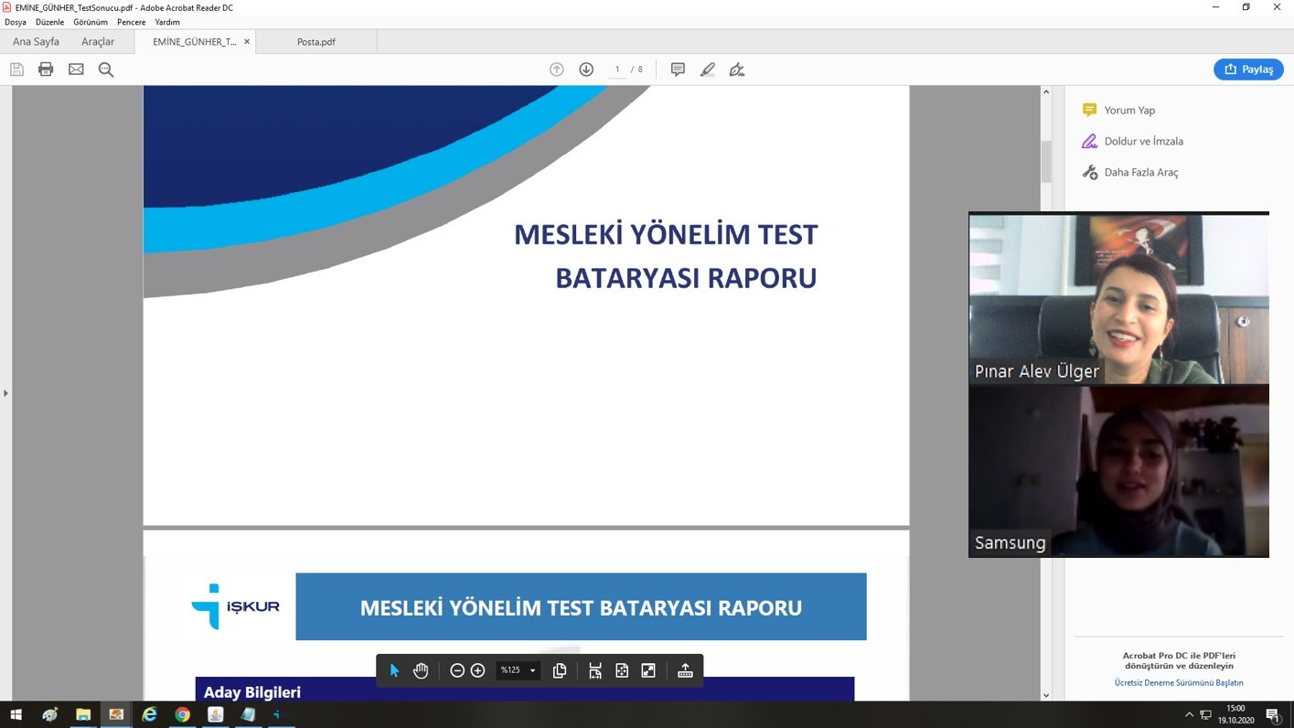Toggle the fit one full page view
Image resolution: width=1294 pixels, height=728 pixels.
622,670
